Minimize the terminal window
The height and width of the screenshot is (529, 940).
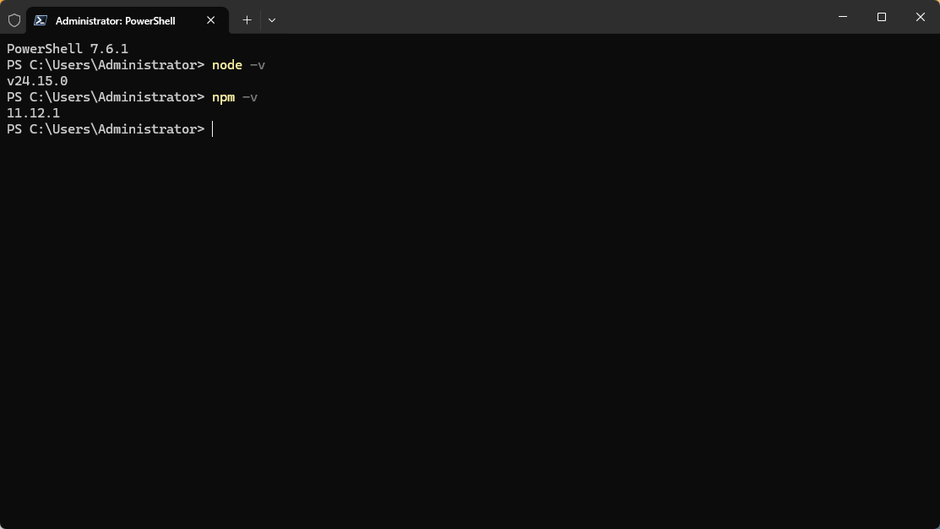point(842,17)
